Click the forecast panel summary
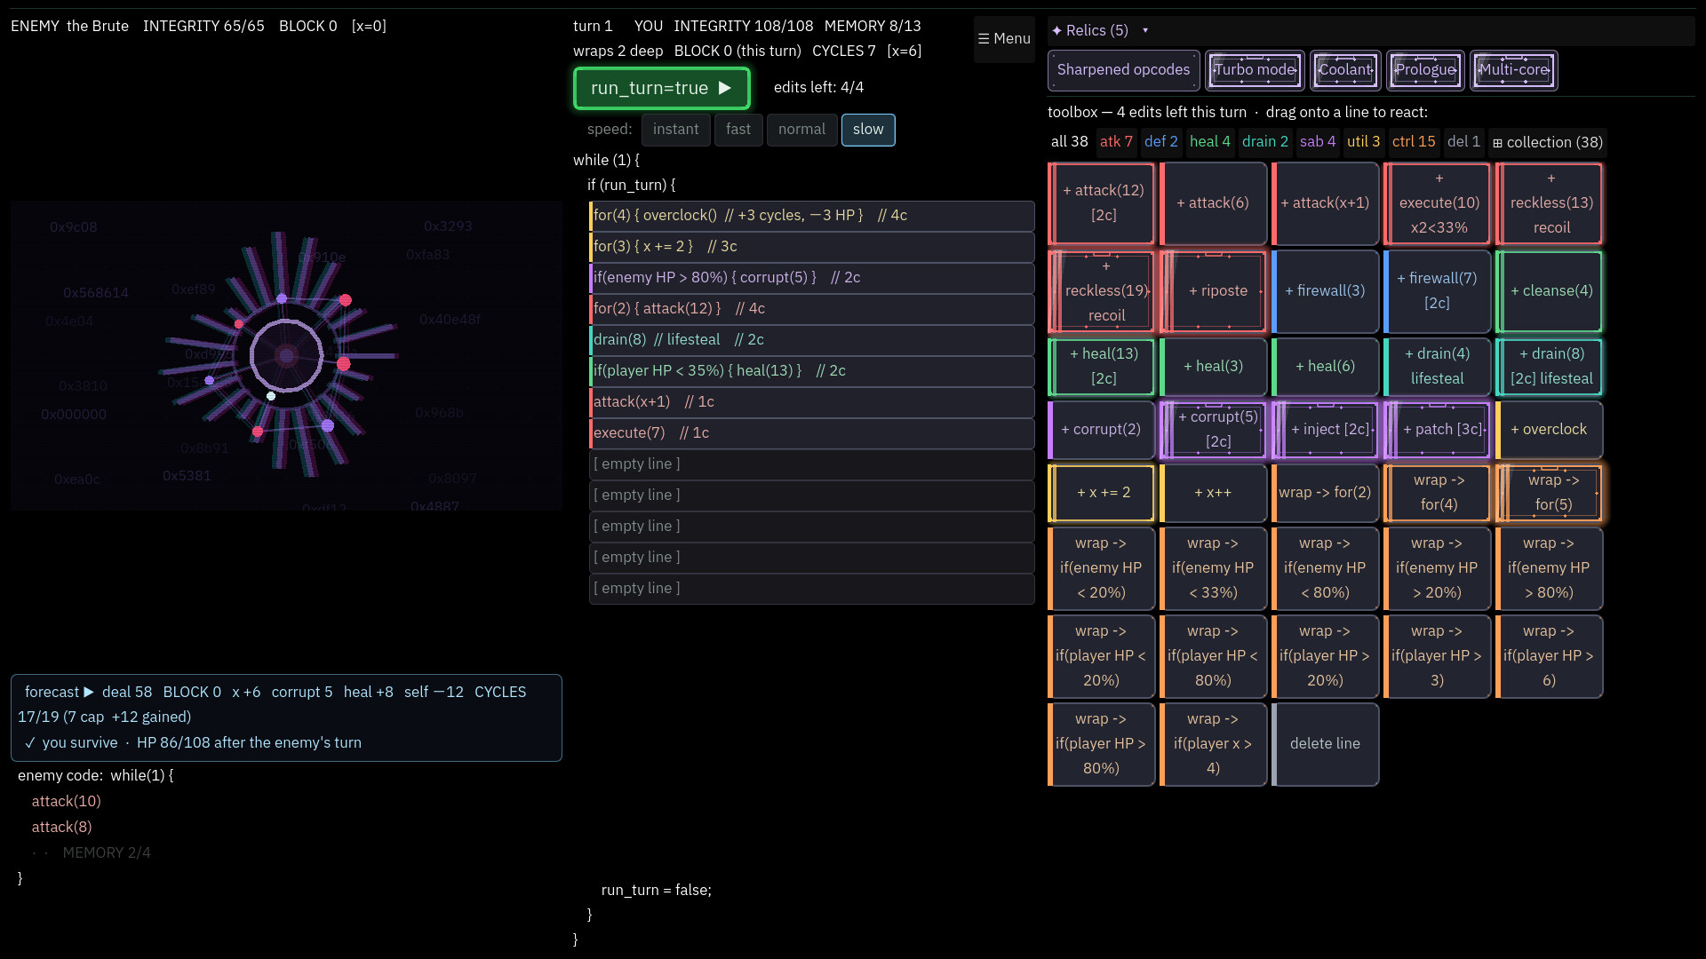The image size is (1706, 959). tap(286, 717)
